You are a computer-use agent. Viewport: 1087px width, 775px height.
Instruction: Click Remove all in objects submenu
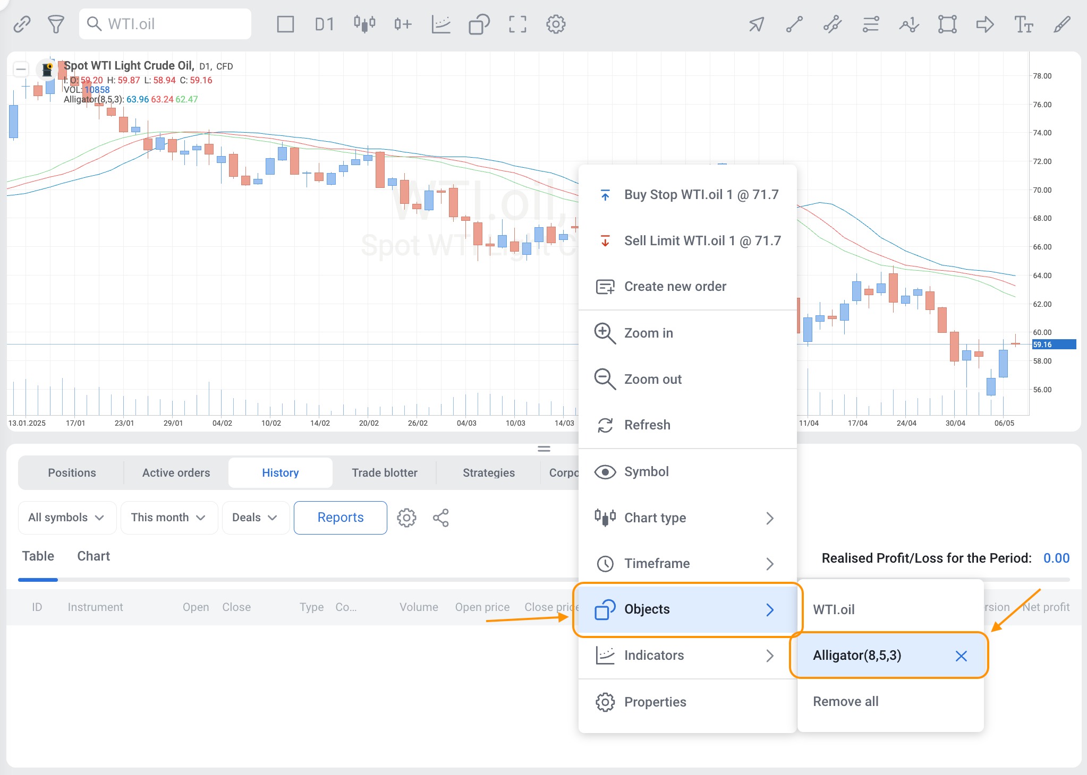(x=845, y=701)
